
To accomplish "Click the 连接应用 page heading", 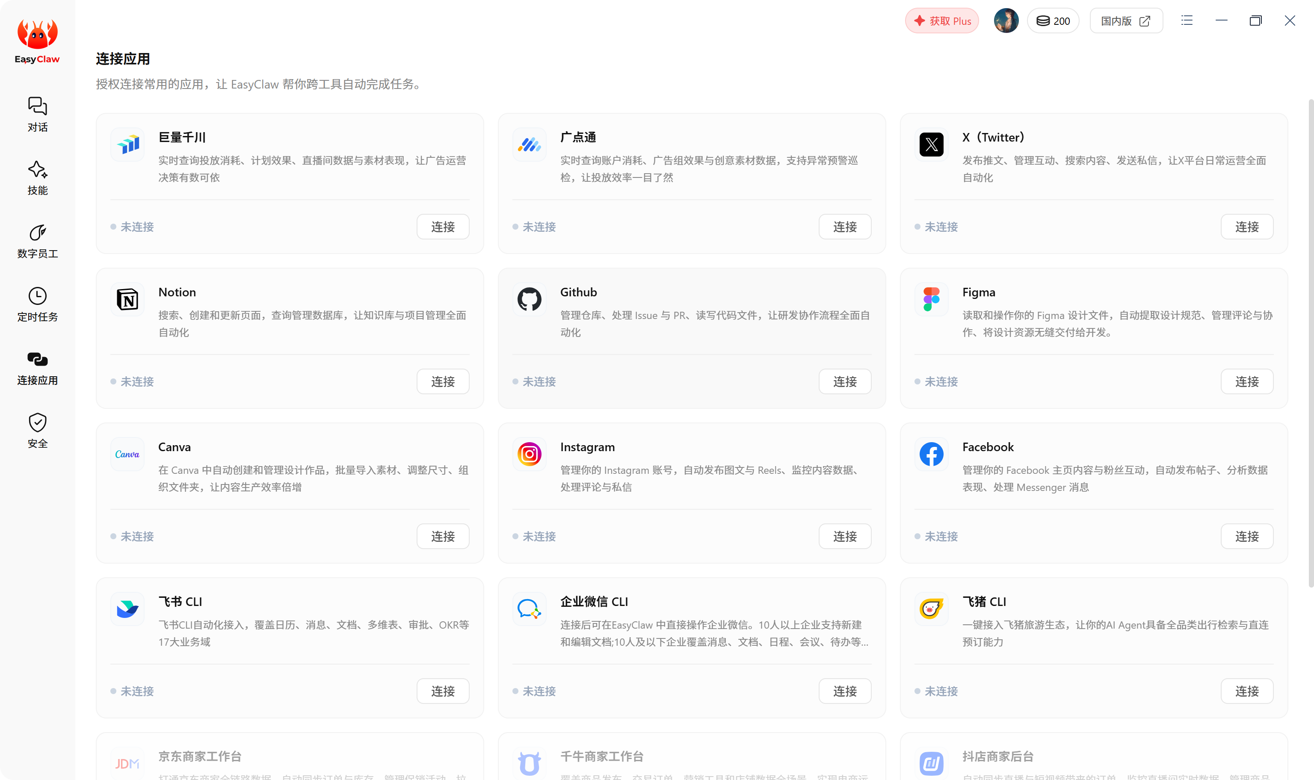I will 123,59.
